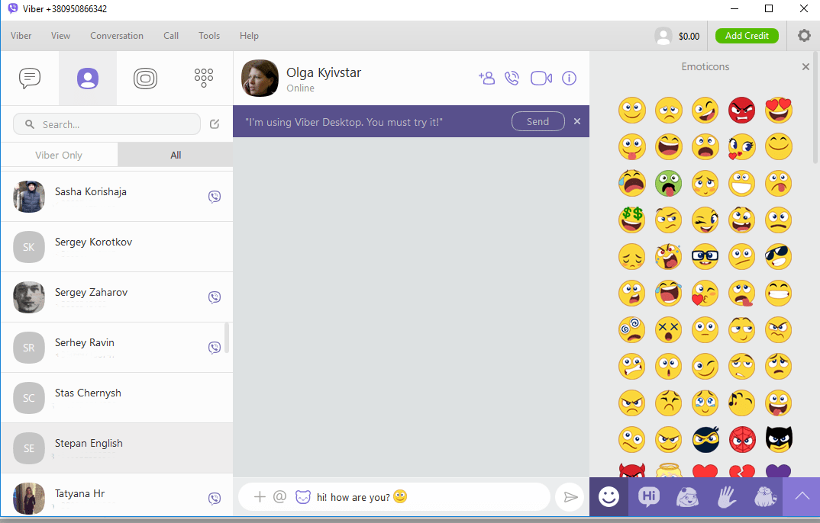Switch to All contacts tab

pos(176,155)
